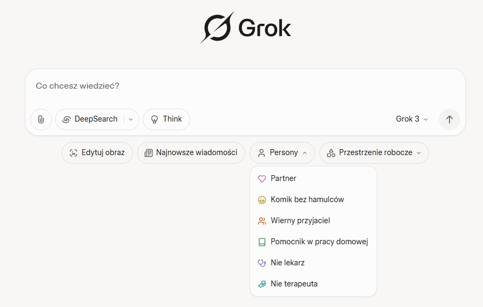Enable DeepSearch mode
This screenshot has height=307, width=483.
90,119
